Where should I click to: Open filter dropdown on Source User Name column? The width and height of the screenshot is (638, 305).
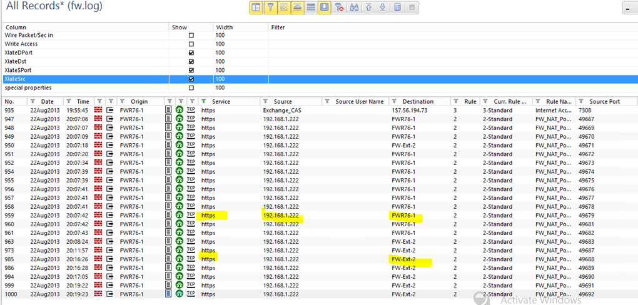[328, 101]
